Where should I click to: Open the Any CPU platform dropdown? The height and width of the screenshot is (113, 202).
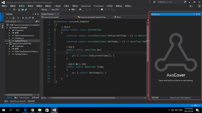point(59,10)
